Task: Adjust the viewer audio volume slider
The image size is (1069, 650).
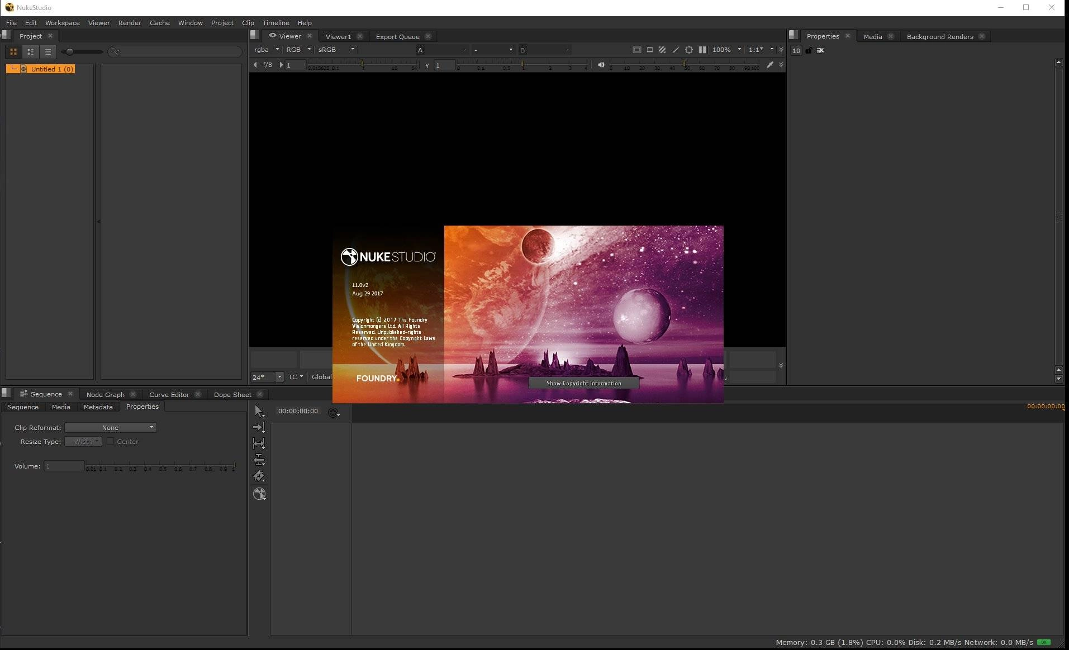Action: 684,65
